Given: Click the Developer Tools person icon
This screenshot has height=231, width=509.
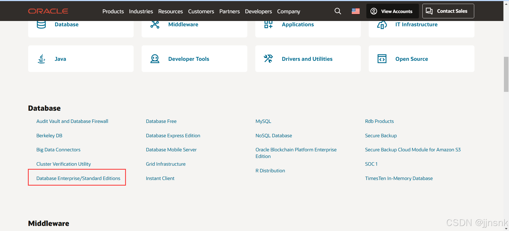Looking at the screenshot, I should coord(155,59).
